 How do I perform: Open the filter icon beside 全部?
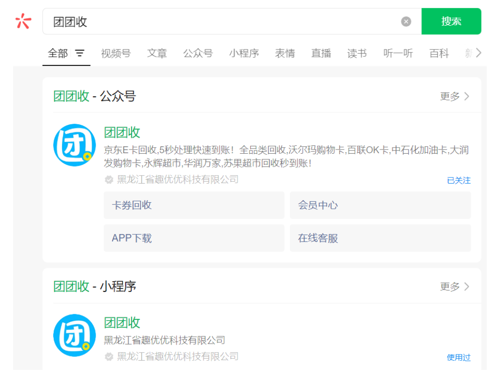point(79,53)
